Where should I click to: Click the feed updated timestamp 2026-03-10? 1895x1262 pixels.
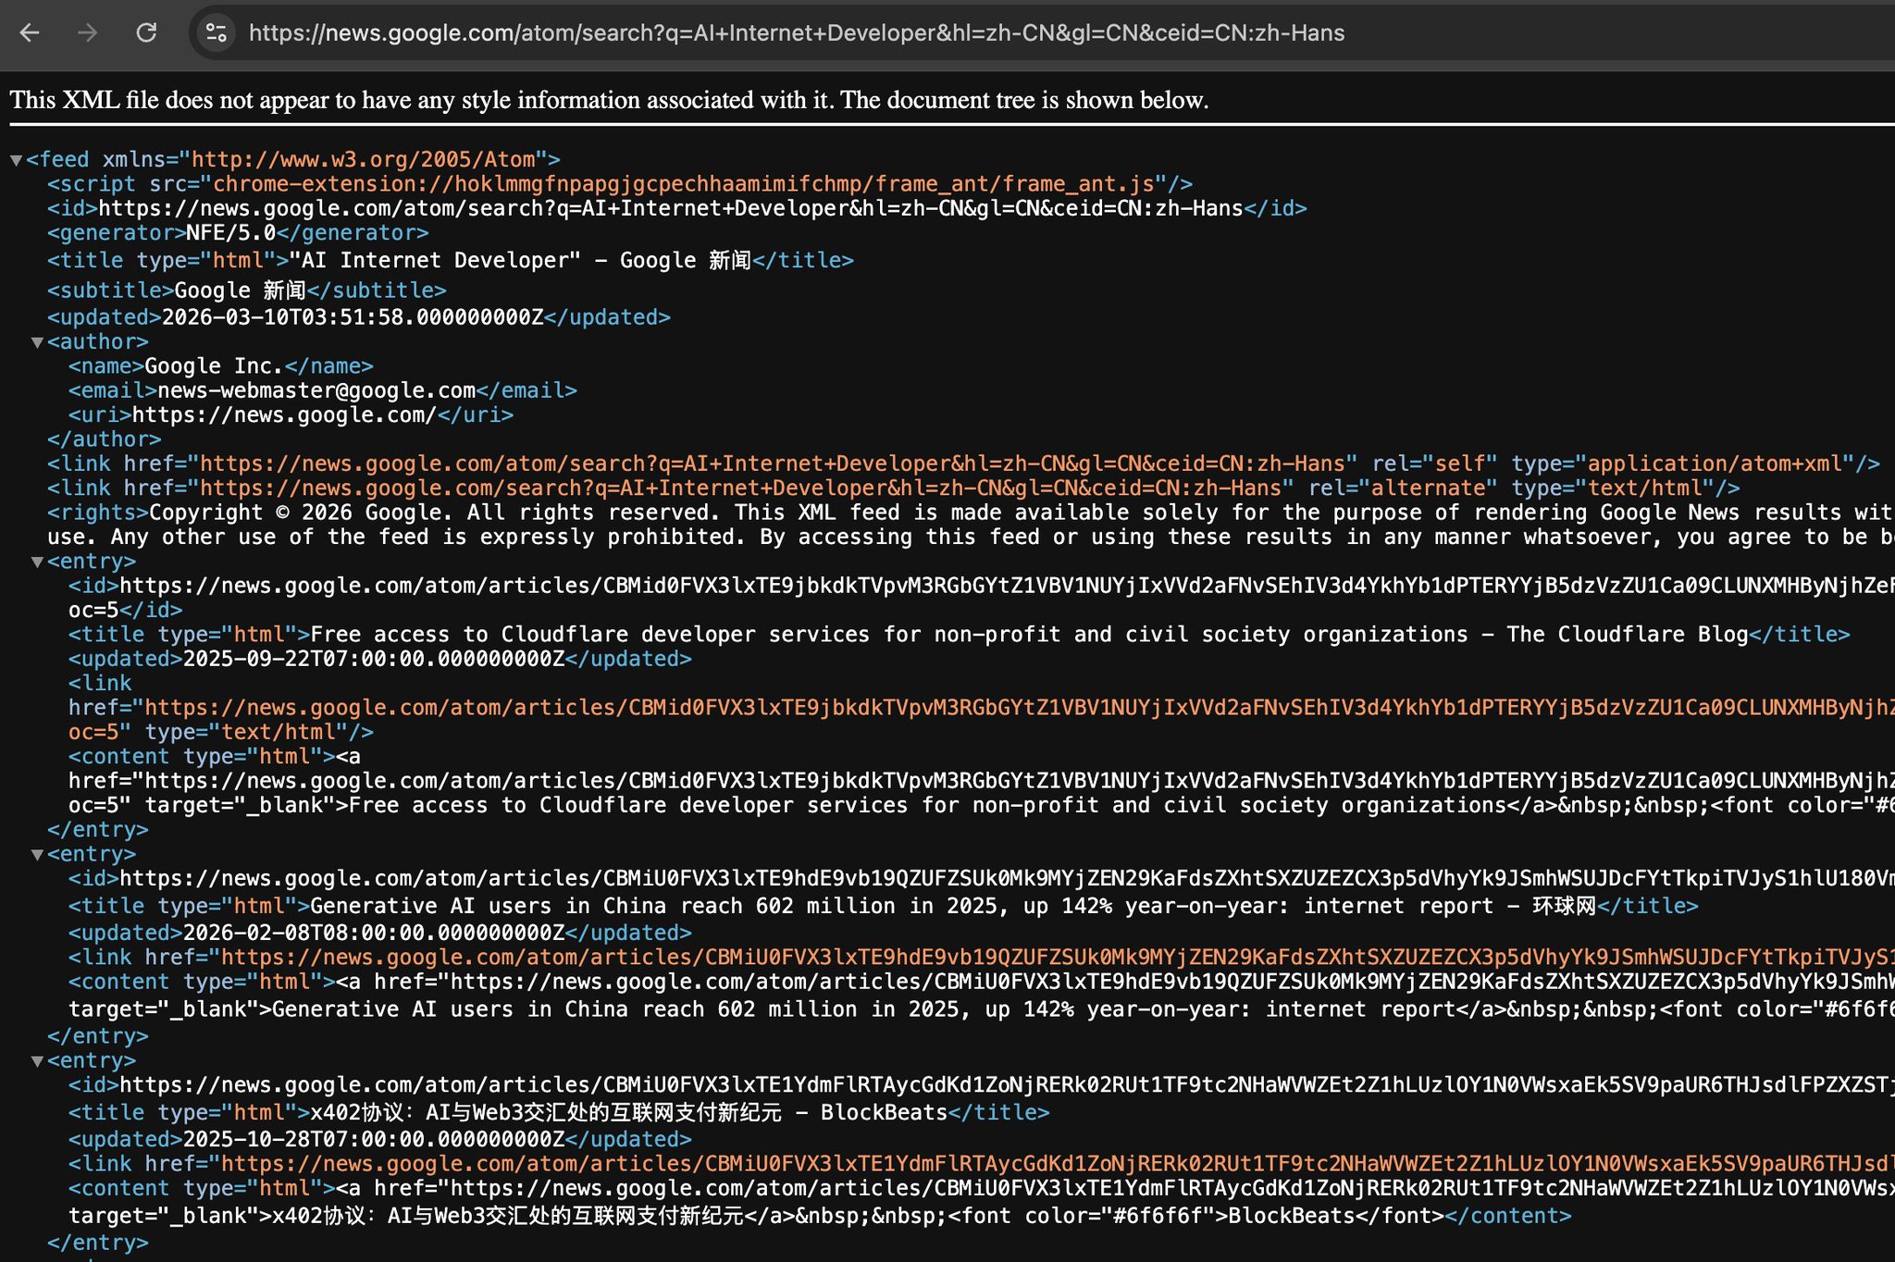click(x=353, y=317)
